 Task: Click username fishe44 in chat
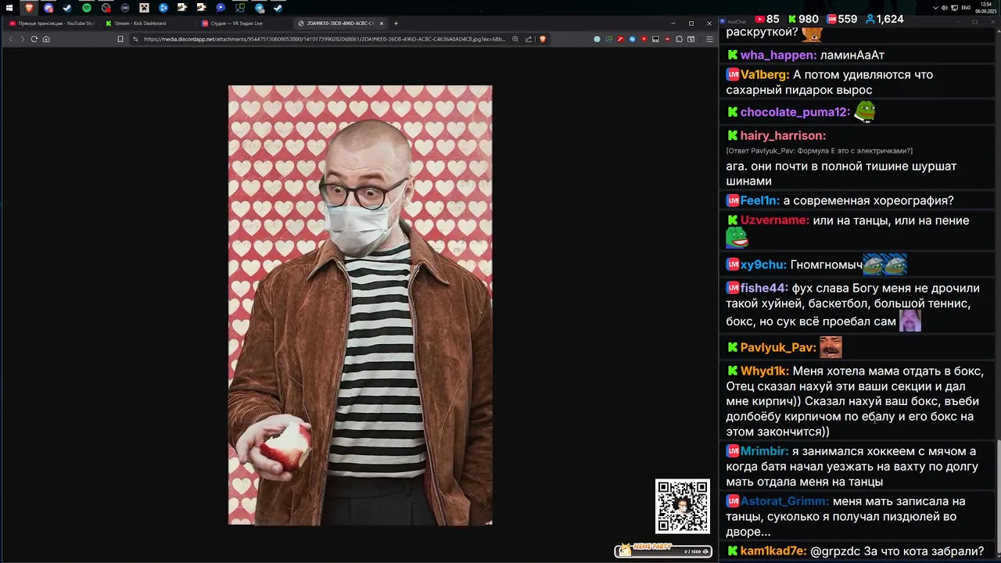(x=764, y=288)
